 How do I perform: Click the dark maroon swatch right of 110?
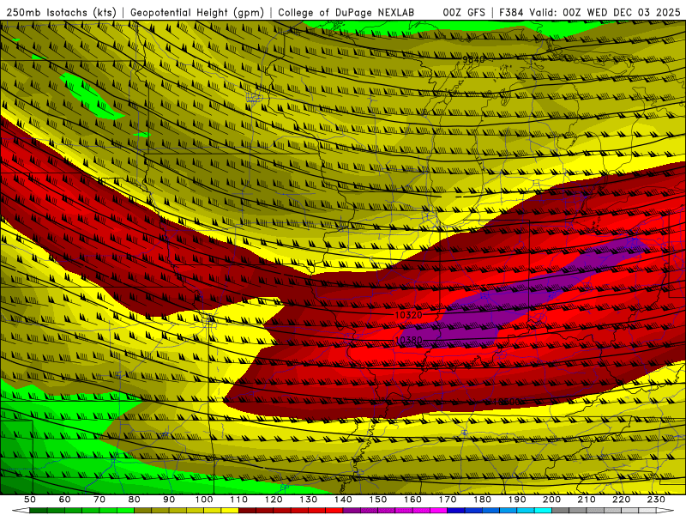(247, 511)
